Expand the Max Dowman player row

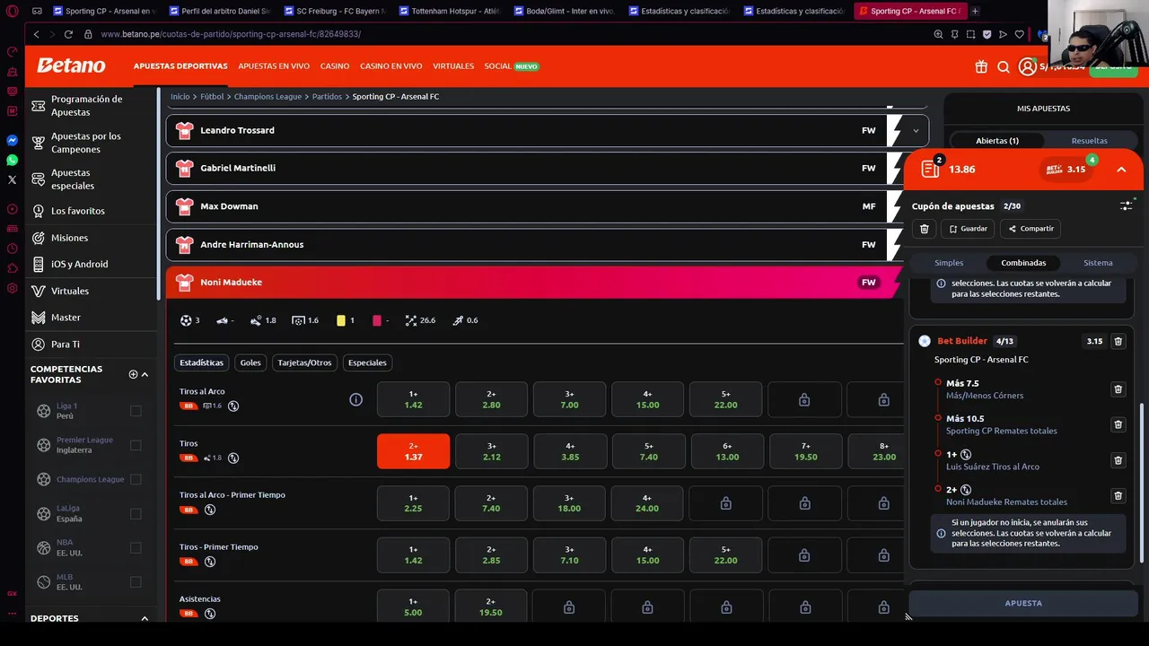(x=534, y=206)
